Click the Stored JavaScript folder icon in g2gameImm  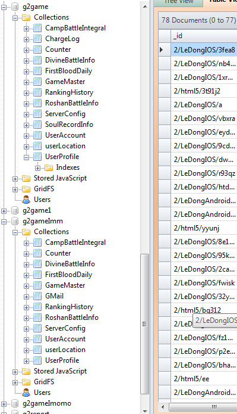click(x=26, y=371)
